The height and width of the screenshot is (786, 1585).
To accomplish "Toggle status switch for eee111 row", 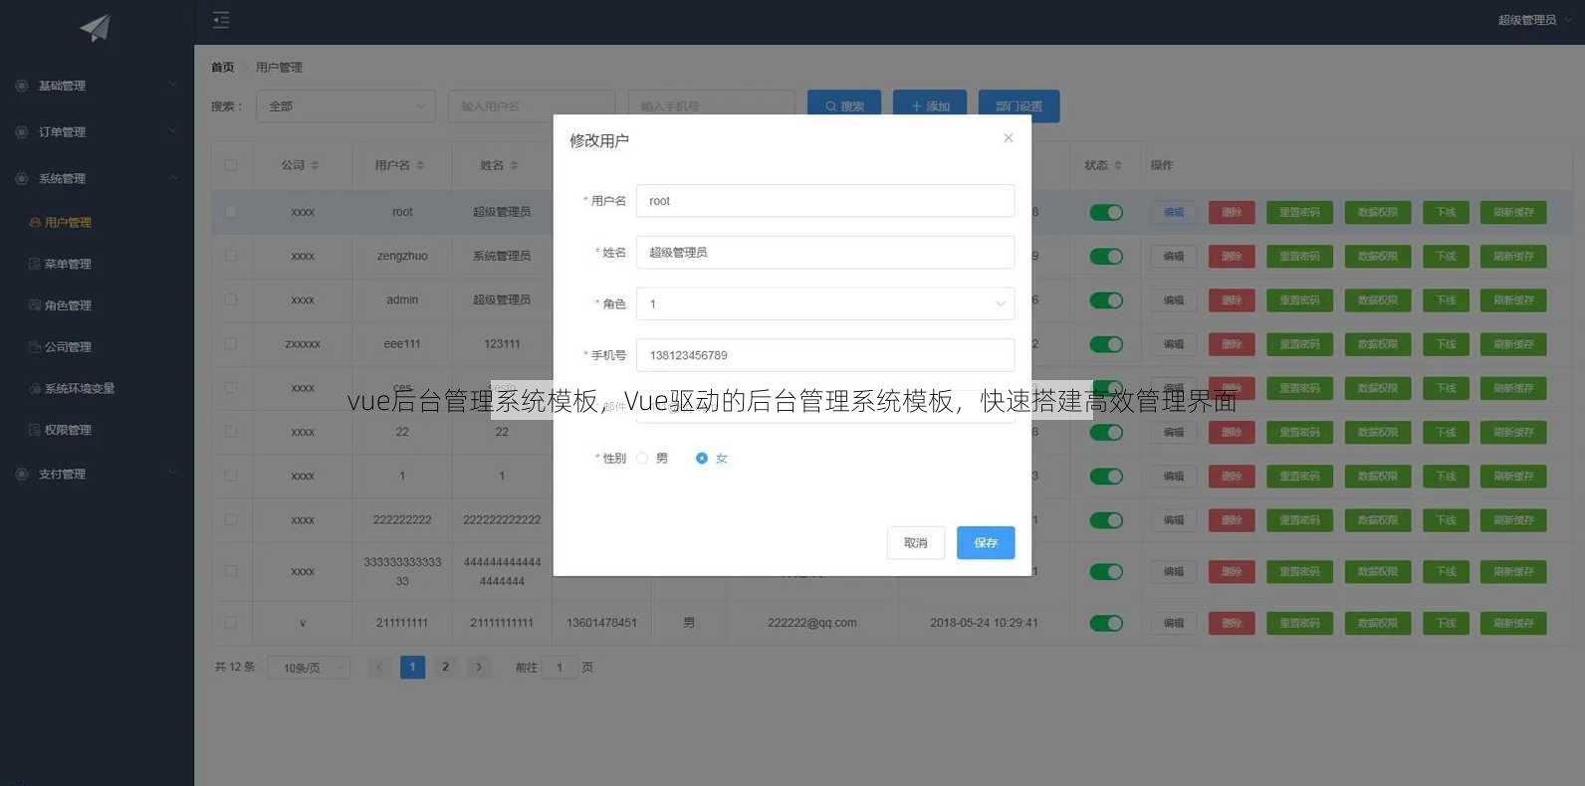I will [x=1106, y=343].
